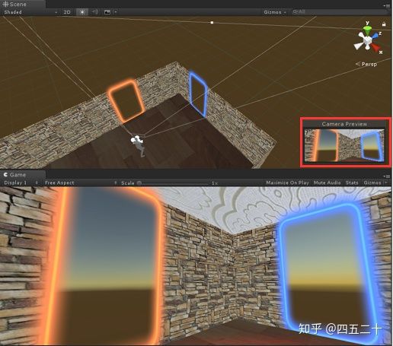
Task: Select the camera gizmo in Scene
Action: click(x=137, y=140)
